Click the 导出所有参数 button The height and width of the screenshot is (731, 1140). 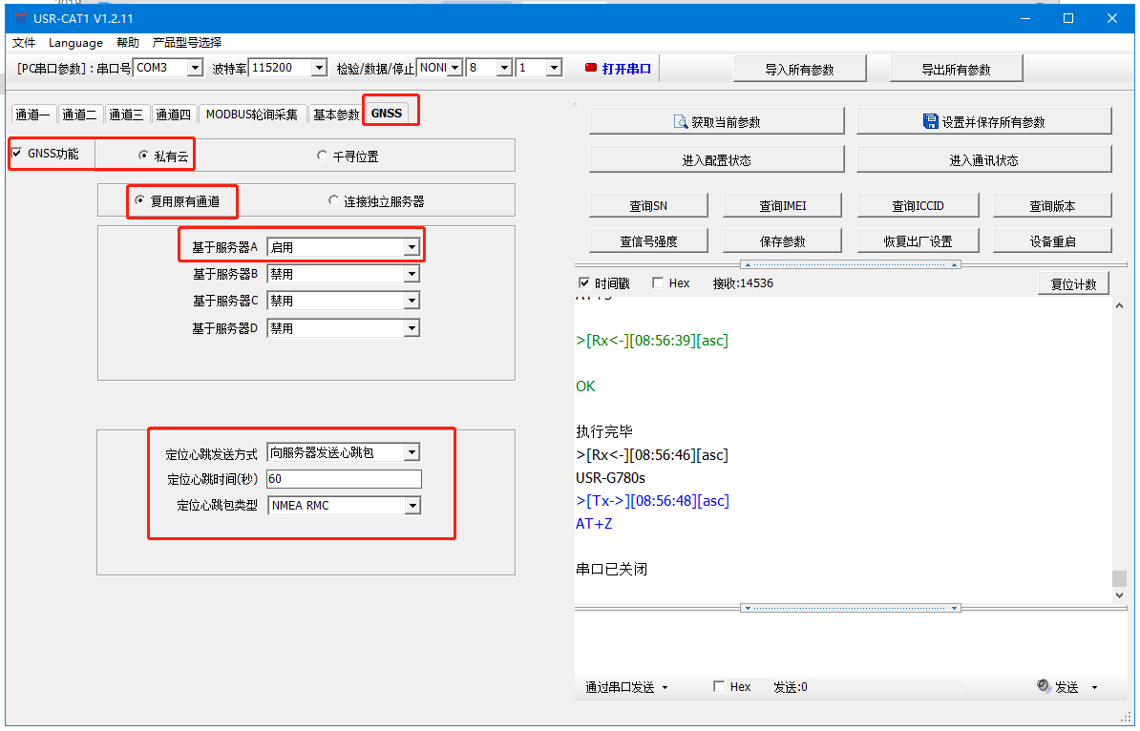956,69
